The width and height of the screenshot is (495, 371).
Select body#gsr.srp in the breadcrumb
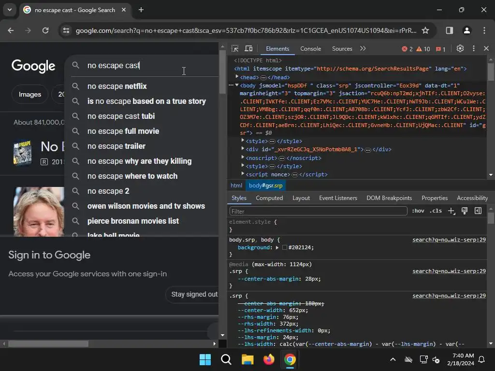point(265,185)
